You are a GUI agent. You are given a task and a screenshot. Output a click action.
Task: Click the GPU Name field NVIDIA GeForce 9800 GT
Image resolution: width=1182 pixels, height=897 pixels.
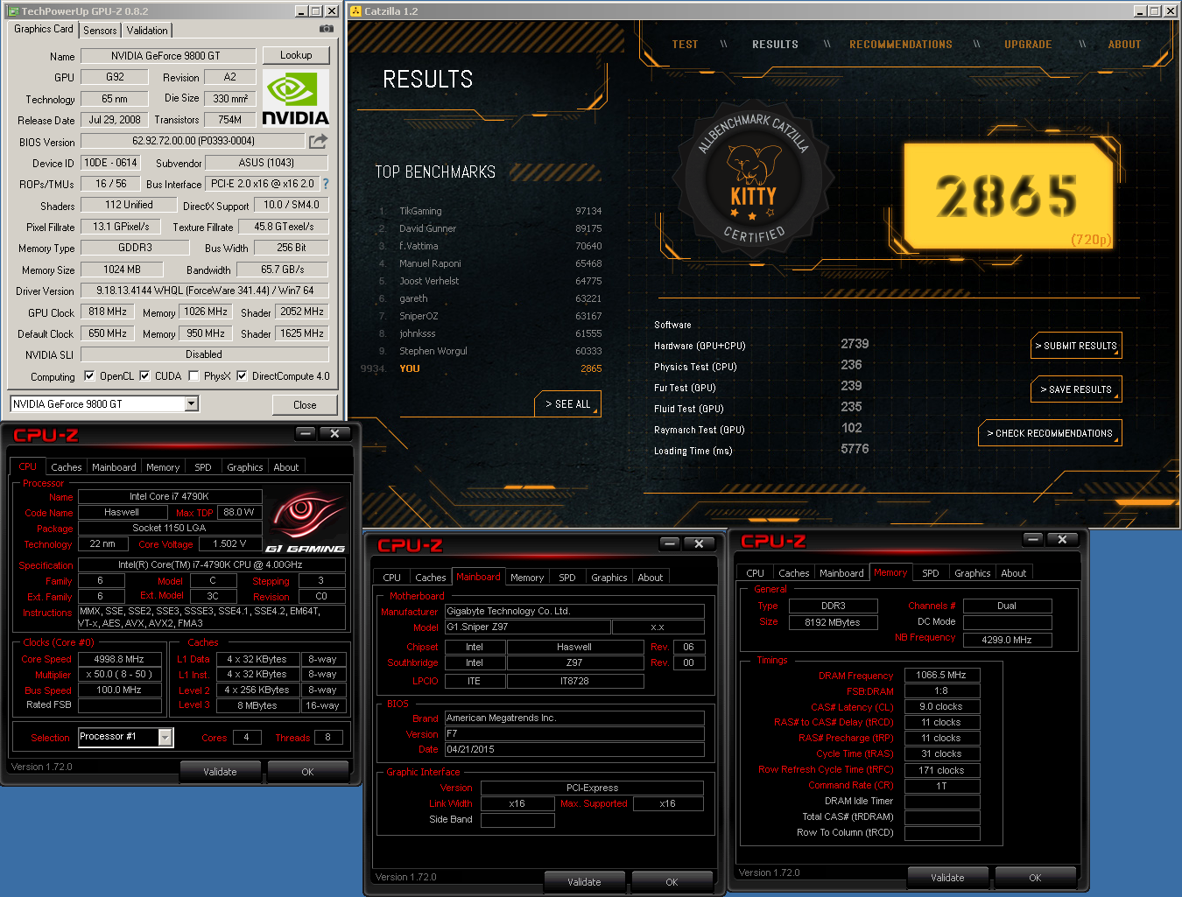[168, 56]
